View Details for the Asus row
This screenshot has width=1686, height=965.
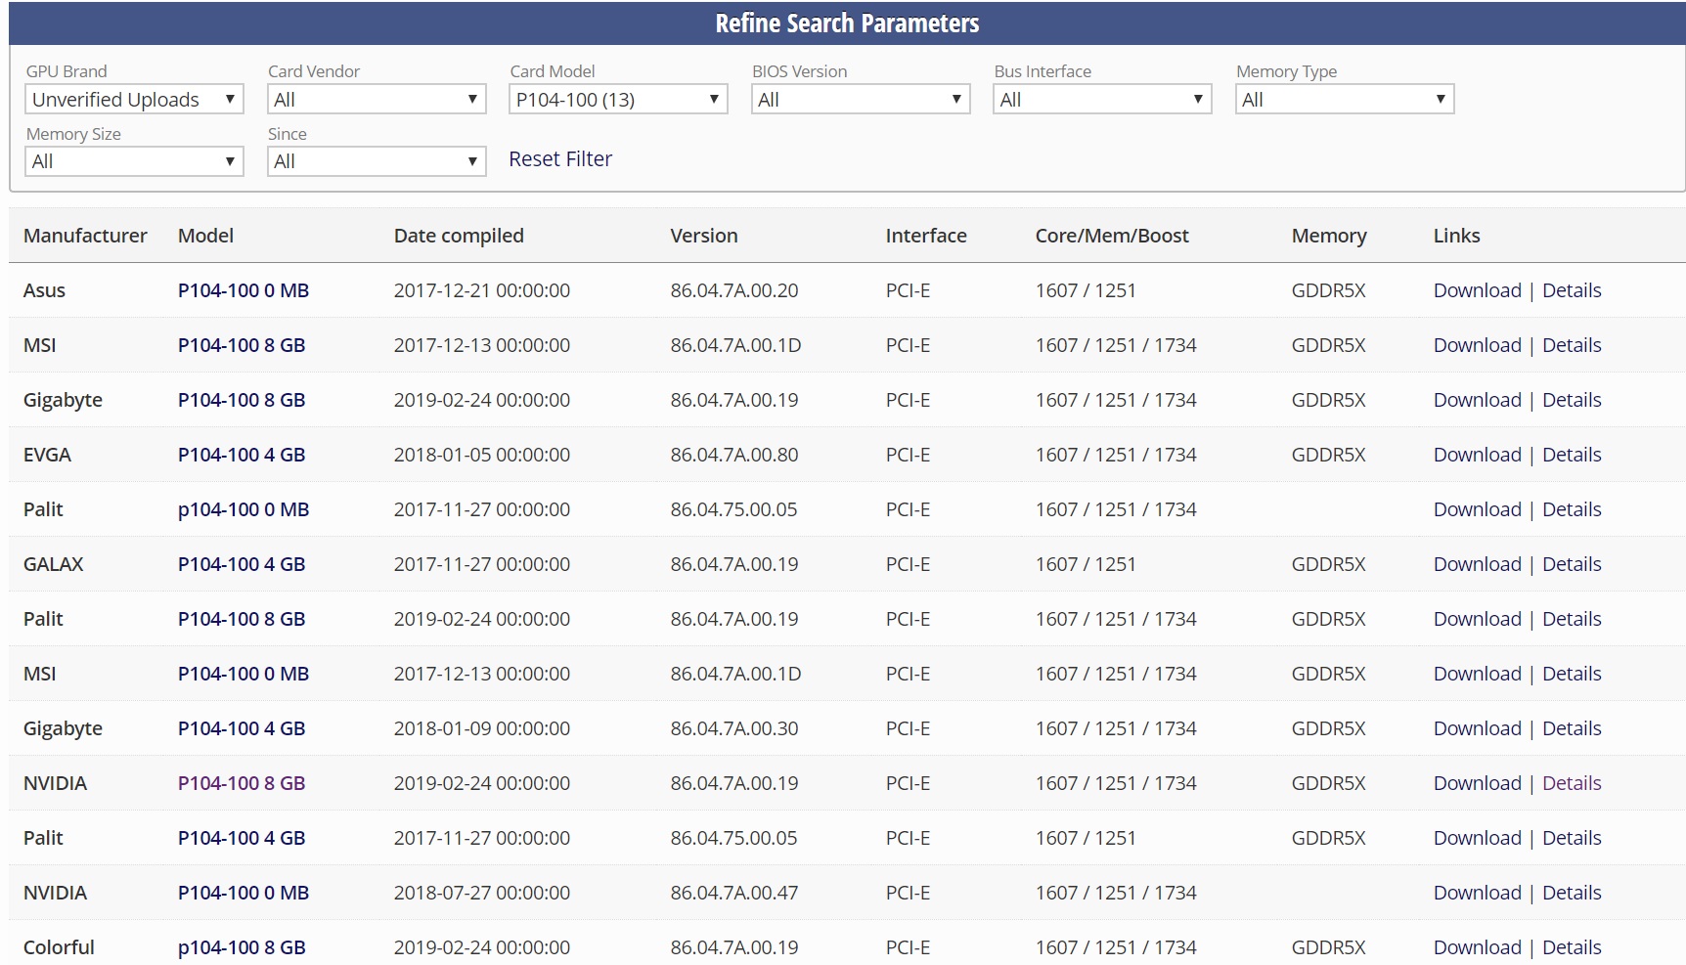pyautogui.click(x=1572, y=290)
